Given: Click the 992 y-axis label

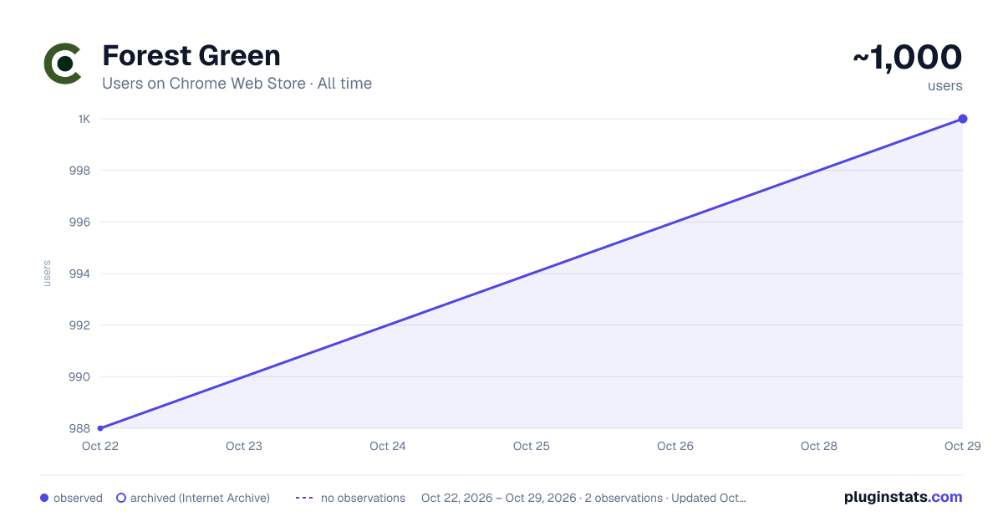Looking at the screenshot, I should pos(80,325).
